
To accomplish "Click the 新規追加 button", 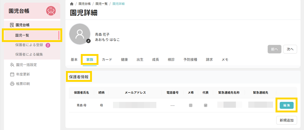I will click(x=286, y=120).
